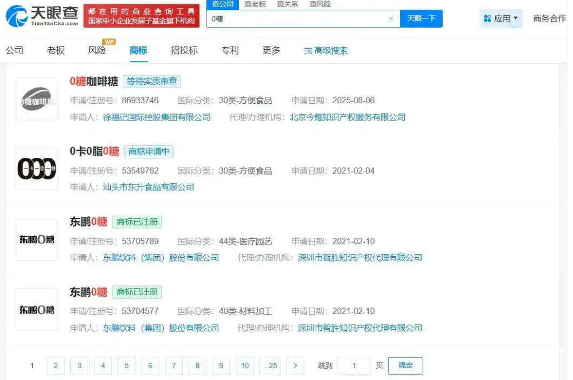Jump to last page ...25

pyautogui.click(x=270, y=366)
